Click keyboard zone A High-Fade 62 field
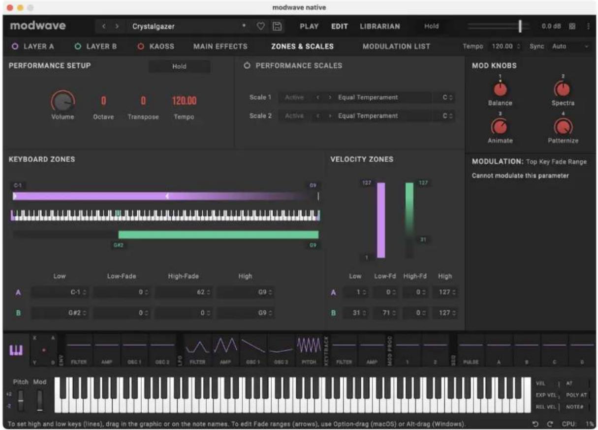This screenshot has width=598, height=430. (184, 292)
